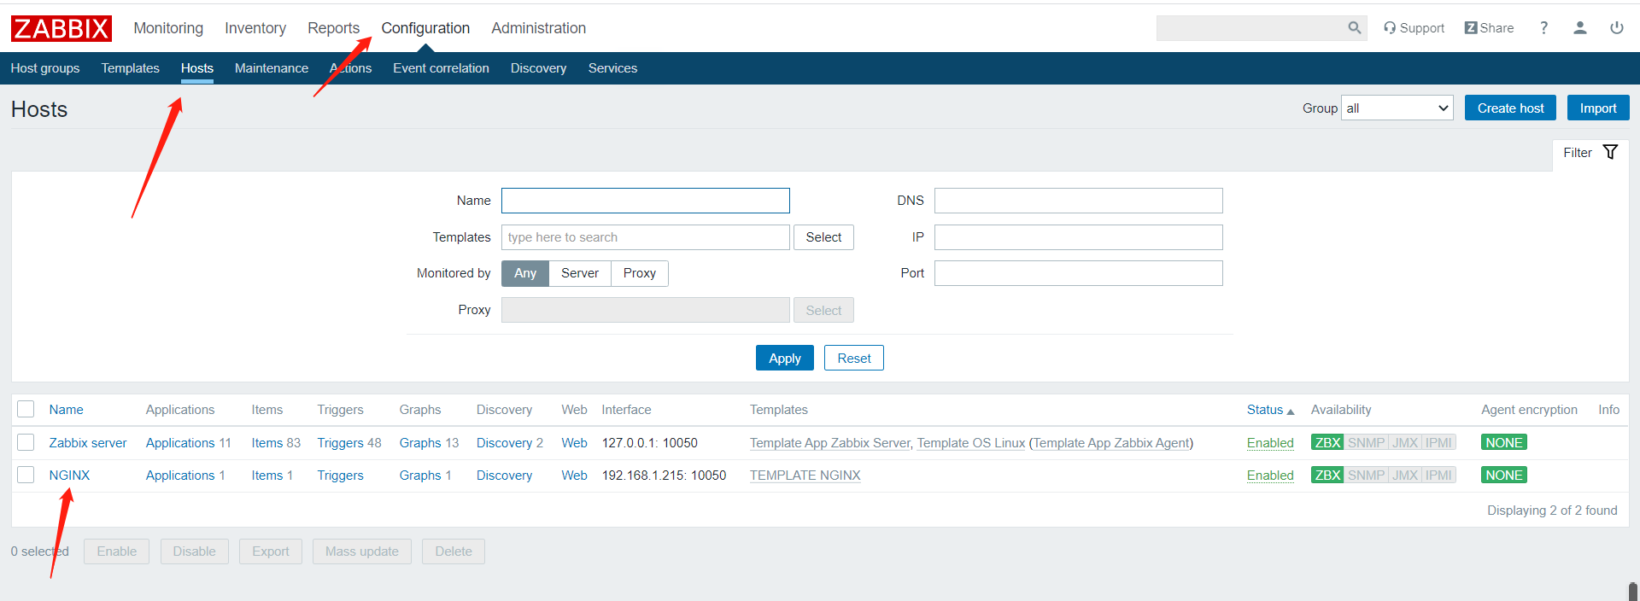Click ZBX availability badge for Zabbix server

pos(1327,443)
